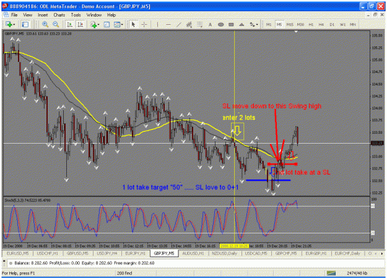
Task: Click the Templates toolbar icon
Action: coord(117,24)
